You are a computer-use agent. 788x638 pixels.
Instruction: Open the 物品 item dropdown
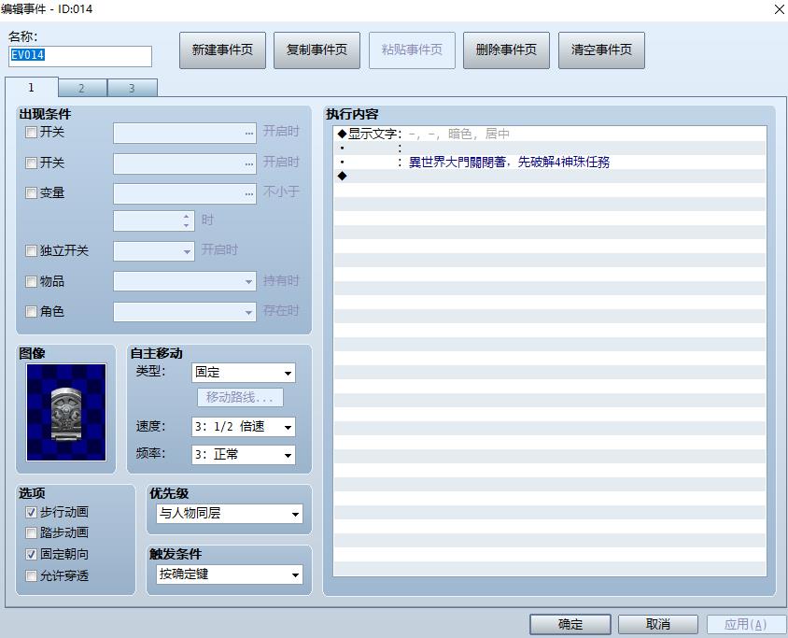[185, 281]
